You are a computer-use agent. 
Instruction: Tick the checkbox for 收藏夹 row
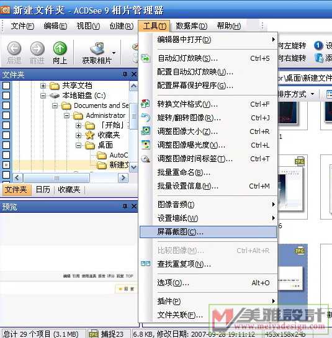click(x=6, y=135)
